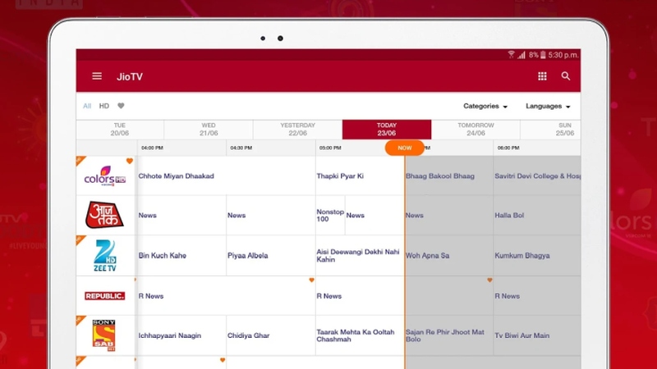The height and width of the screenshot is (369, 657).
Task: Open Thapki Pyar Ki program
Action: [x=360, y=175]
